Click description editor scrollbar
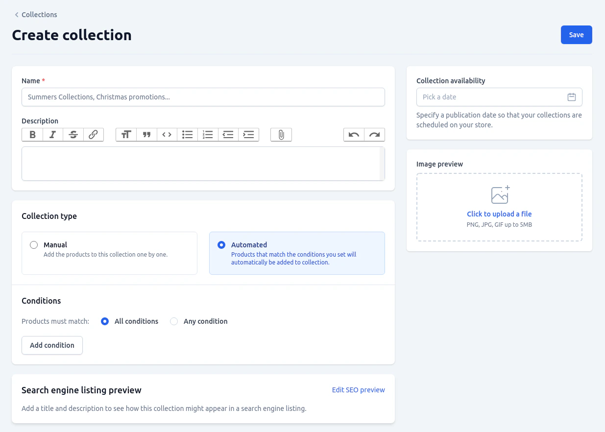Screen dimensions: 605x432 pyautogui.click(x=382, y=164)
